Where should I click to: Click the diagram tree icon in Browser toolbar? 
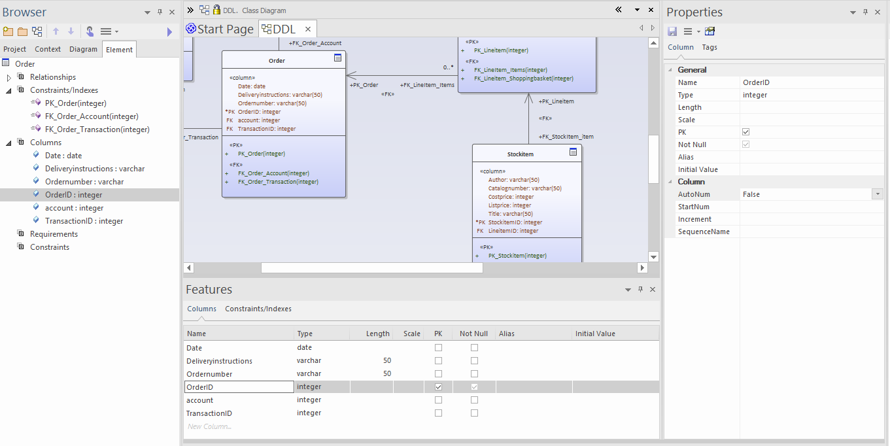[37, 31]
